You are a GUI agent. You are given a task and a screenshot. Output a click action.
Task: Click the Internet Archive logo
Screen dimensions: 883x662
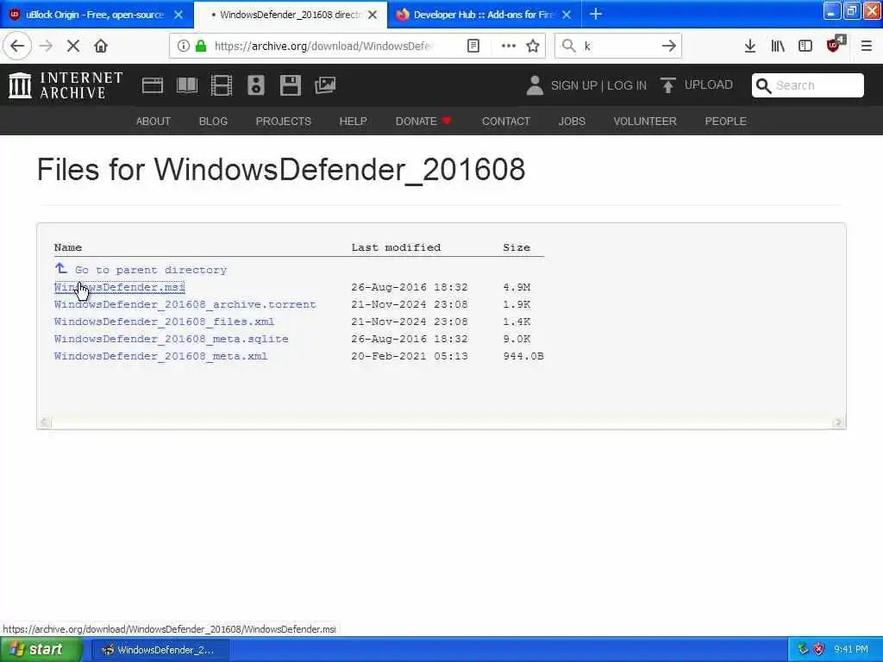[66, 85]
